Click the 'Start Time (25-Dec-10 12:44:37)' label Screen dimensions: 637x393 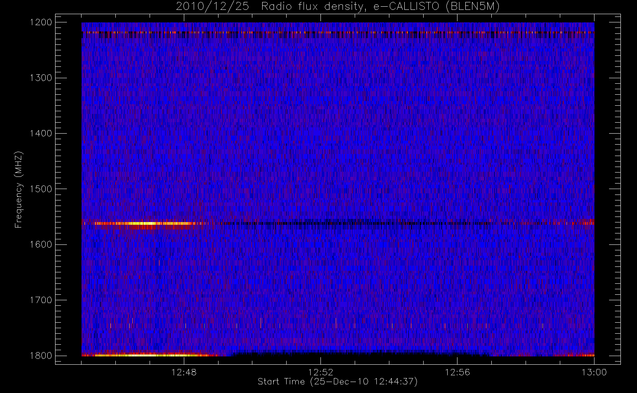pyautogui.click(x=337, y=382)
